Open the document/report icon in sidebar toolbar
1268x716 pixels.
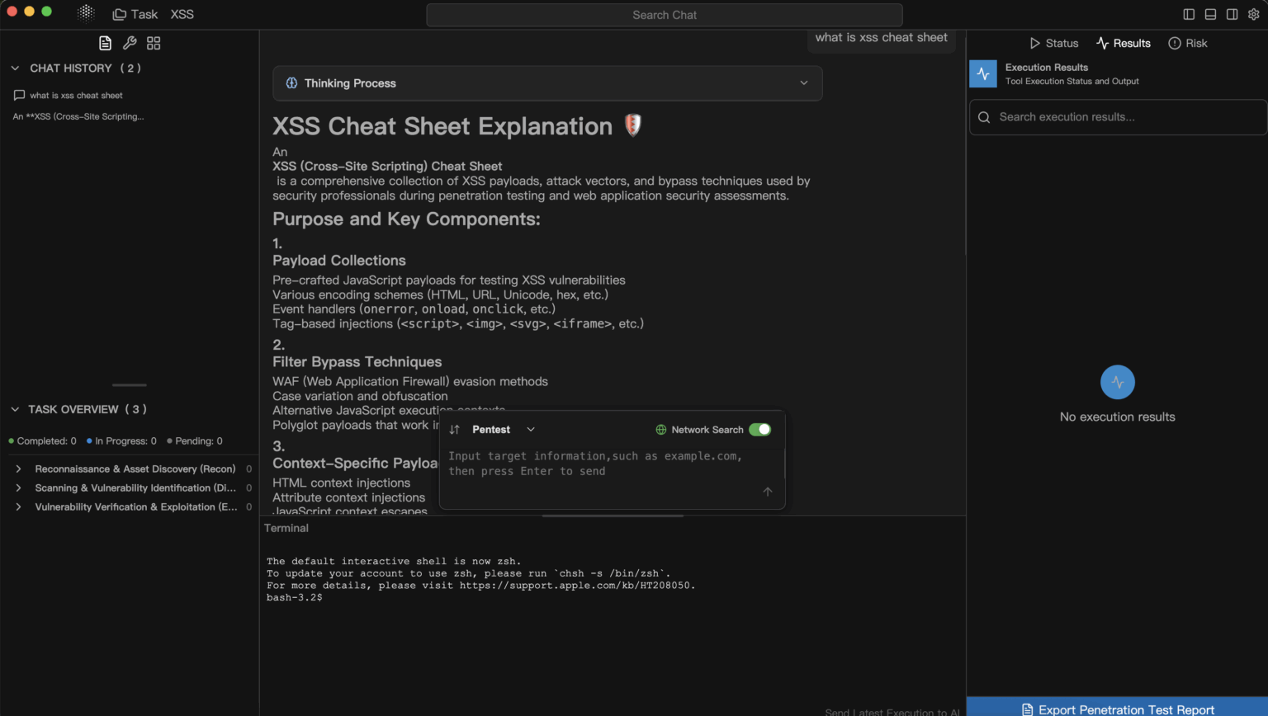coord(105,42)
